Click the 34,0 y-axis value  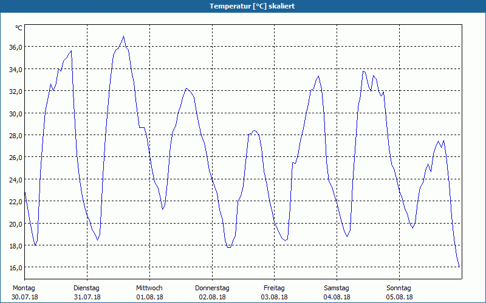16,70
